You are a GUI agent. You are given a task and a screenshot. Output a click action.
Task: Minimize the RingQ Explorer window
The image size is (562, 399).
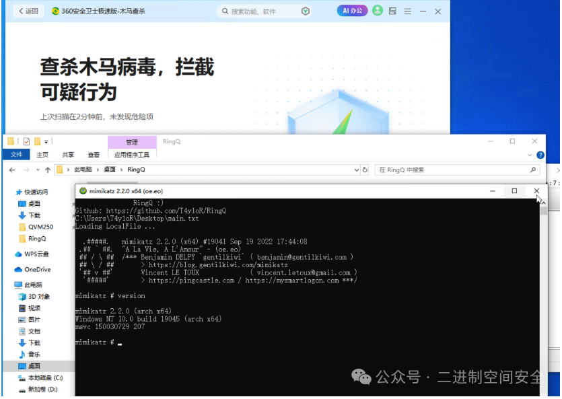coord(491,141)
